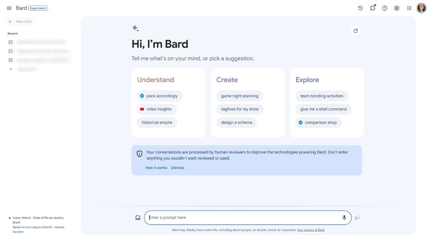
Task: Click the prompt input field
Action: click(243, 217)
